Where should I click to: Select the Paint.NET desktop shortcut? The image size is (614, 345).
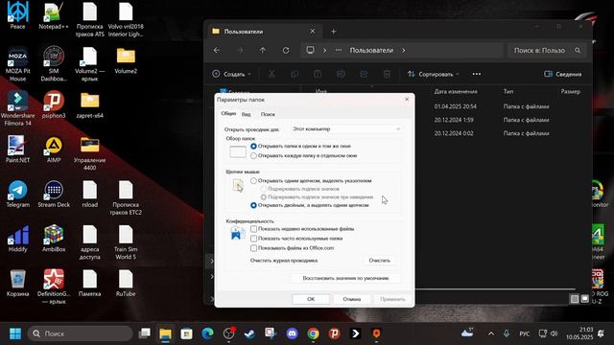click(x=17, y=149)
